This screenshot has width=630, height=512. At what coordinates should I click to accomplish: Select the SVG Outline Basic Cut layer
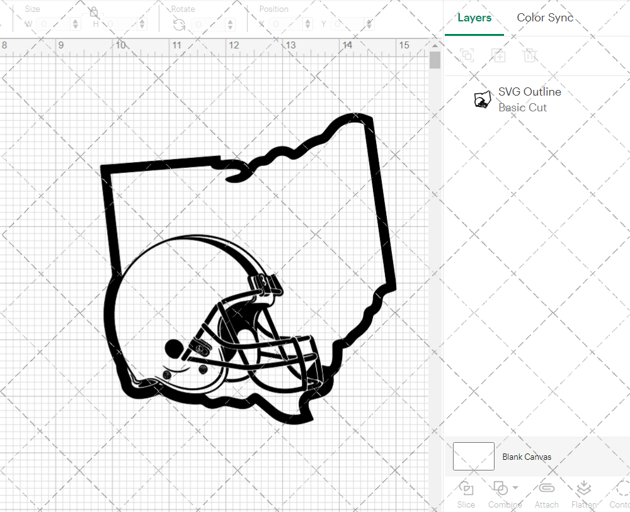pyautogui.click(x=529, y=99)
